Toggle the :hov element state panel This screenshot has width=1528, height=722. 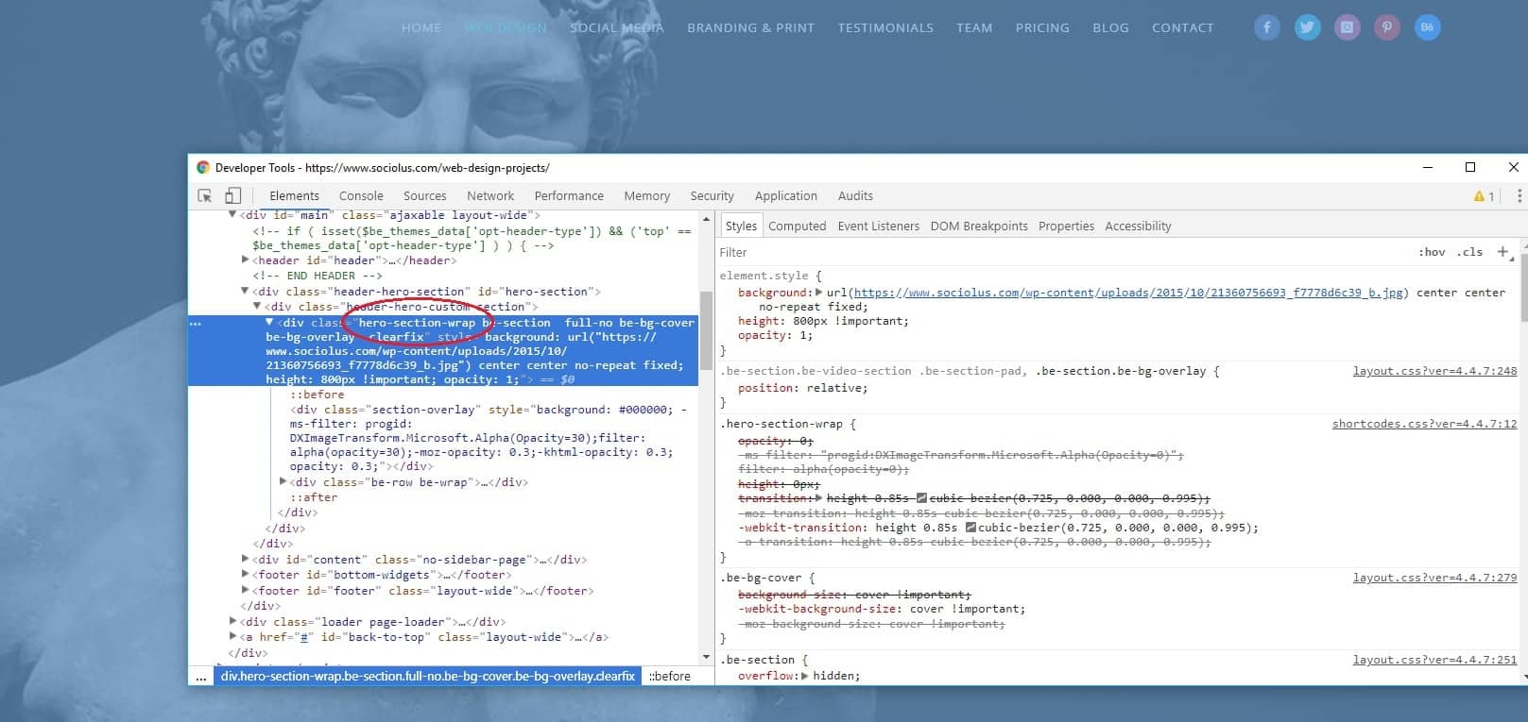coord(1432,252)
